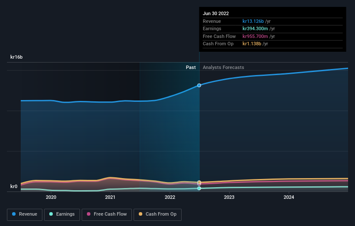
Task: Toggle the Free Cash Flow legend button
Action: [x=107, y=214]
